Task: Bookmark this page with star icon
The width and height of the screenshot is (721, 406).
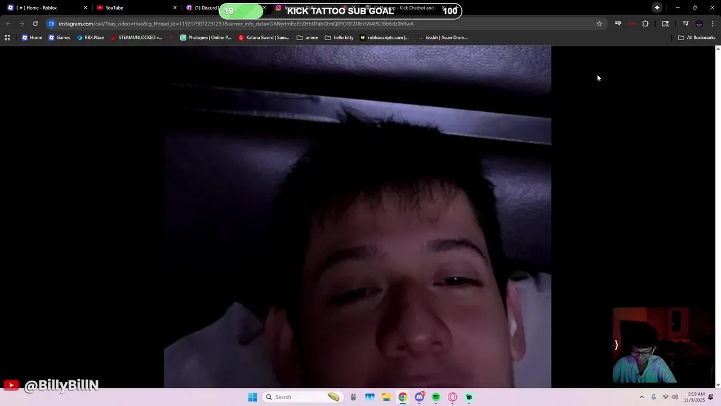Action: [599, 24]
